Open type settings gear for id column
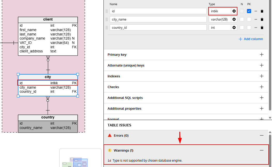The width and height of the screenshot is (272, 167). tap(234, 11)
